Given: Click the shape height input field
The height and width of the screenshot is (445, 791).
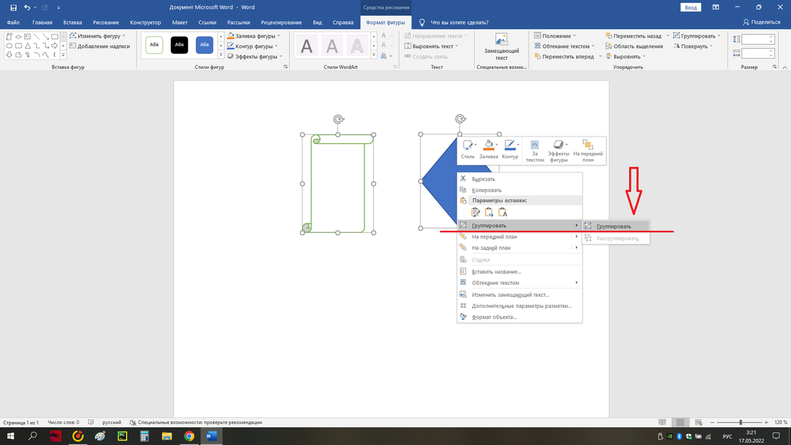Looking at the screenshot, I should [x=759, y=39].
